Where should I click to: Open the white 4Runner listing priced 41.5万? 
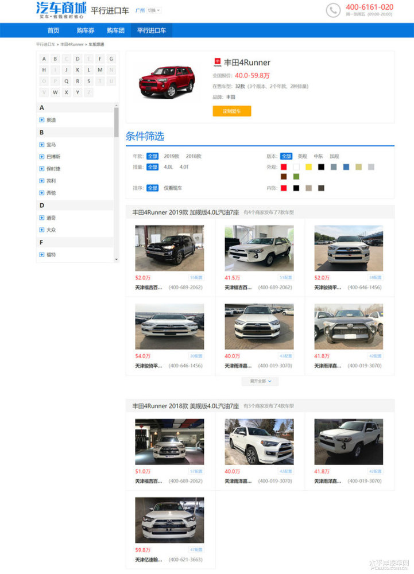coord(259,248)
